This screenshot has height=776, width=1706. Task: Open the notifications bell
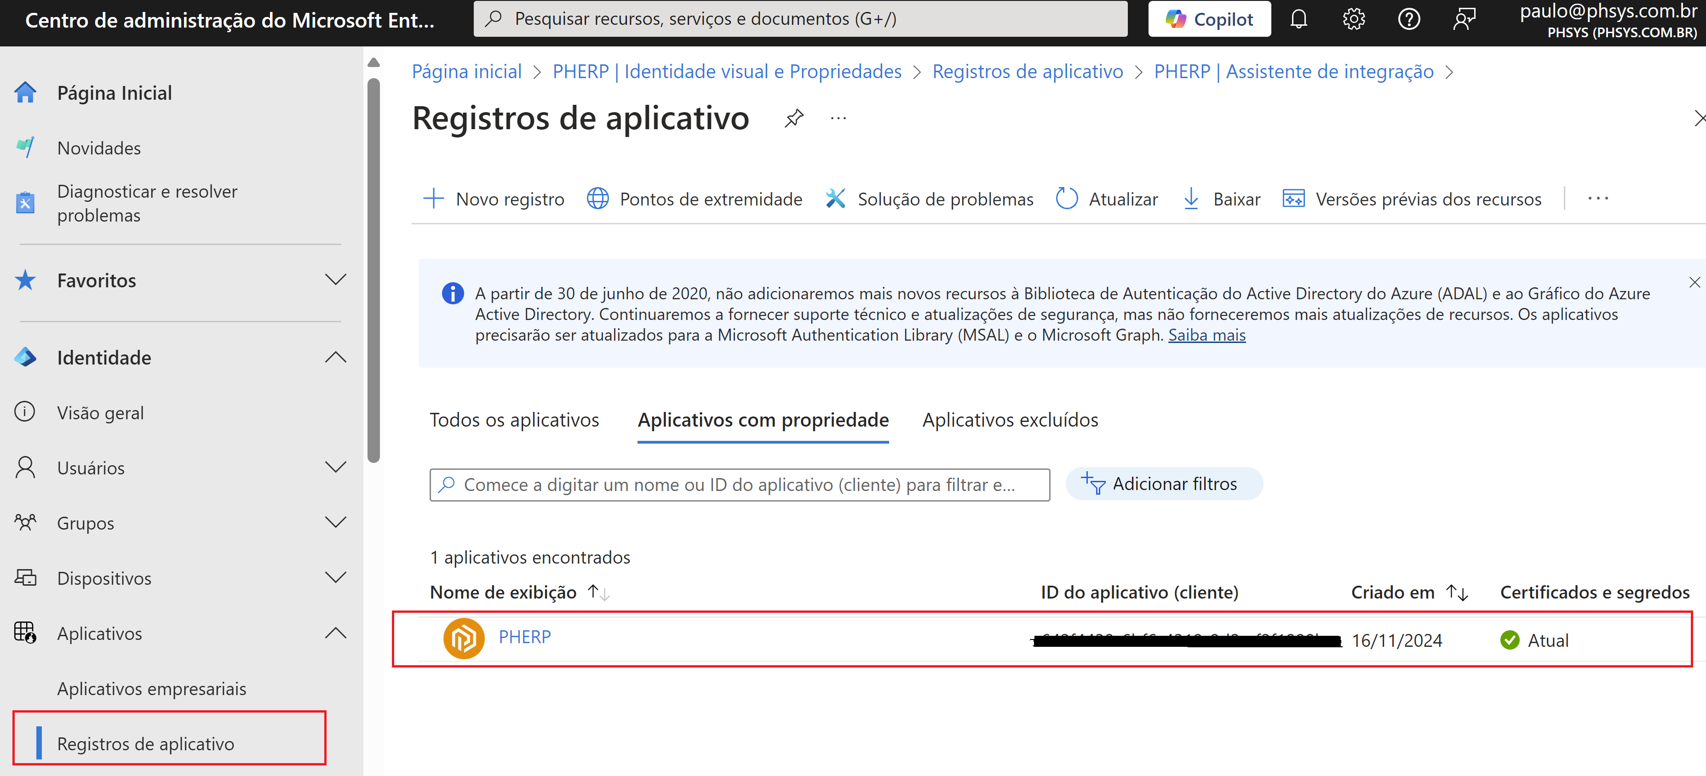pos(1299,19)
